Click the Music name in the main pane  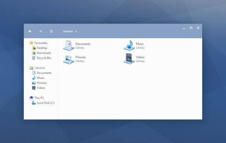[x=140, y=44]
